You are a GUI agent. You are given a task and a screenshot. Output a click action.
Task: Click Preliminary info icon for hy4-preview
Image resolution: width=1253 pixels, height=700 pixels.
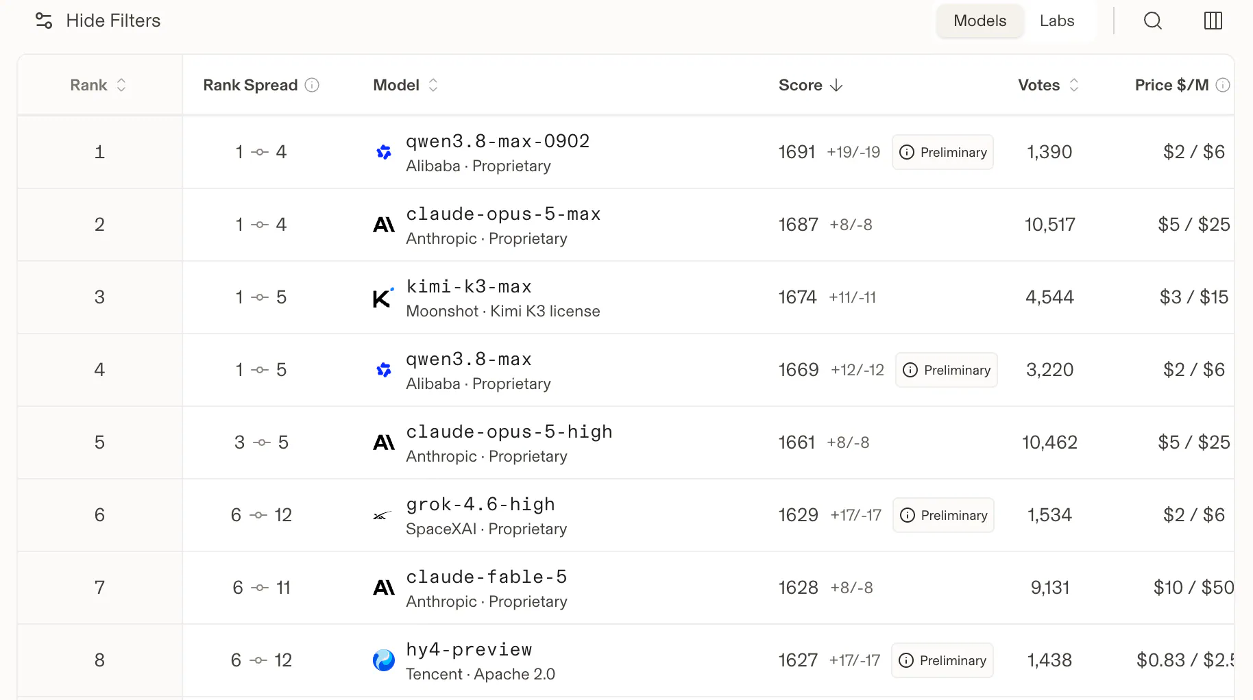tap(906, 660)
